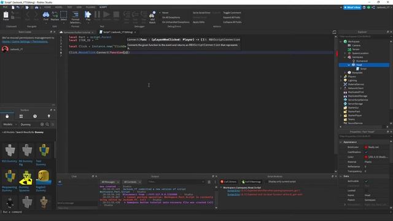Click the Collapse All Folds button
The height and width of the screenshot is (221, 393).
pos(232,22)
